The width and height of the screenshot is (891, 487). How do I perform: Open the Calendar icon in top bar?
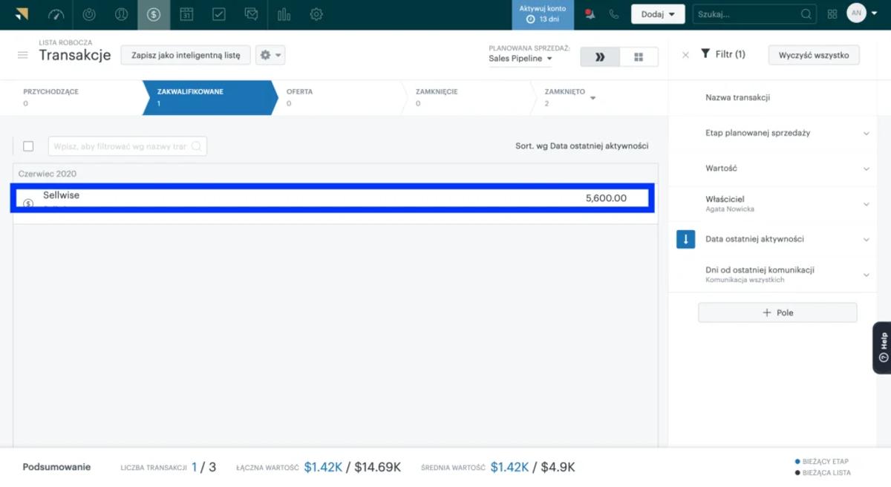pyautogui.click(x=186, y=14)
